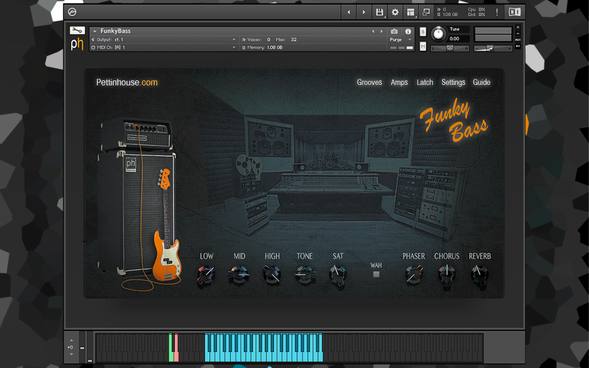This screenshot has height=368, width=589.
Task: Click the Latch button
Action: pos(424,82)
